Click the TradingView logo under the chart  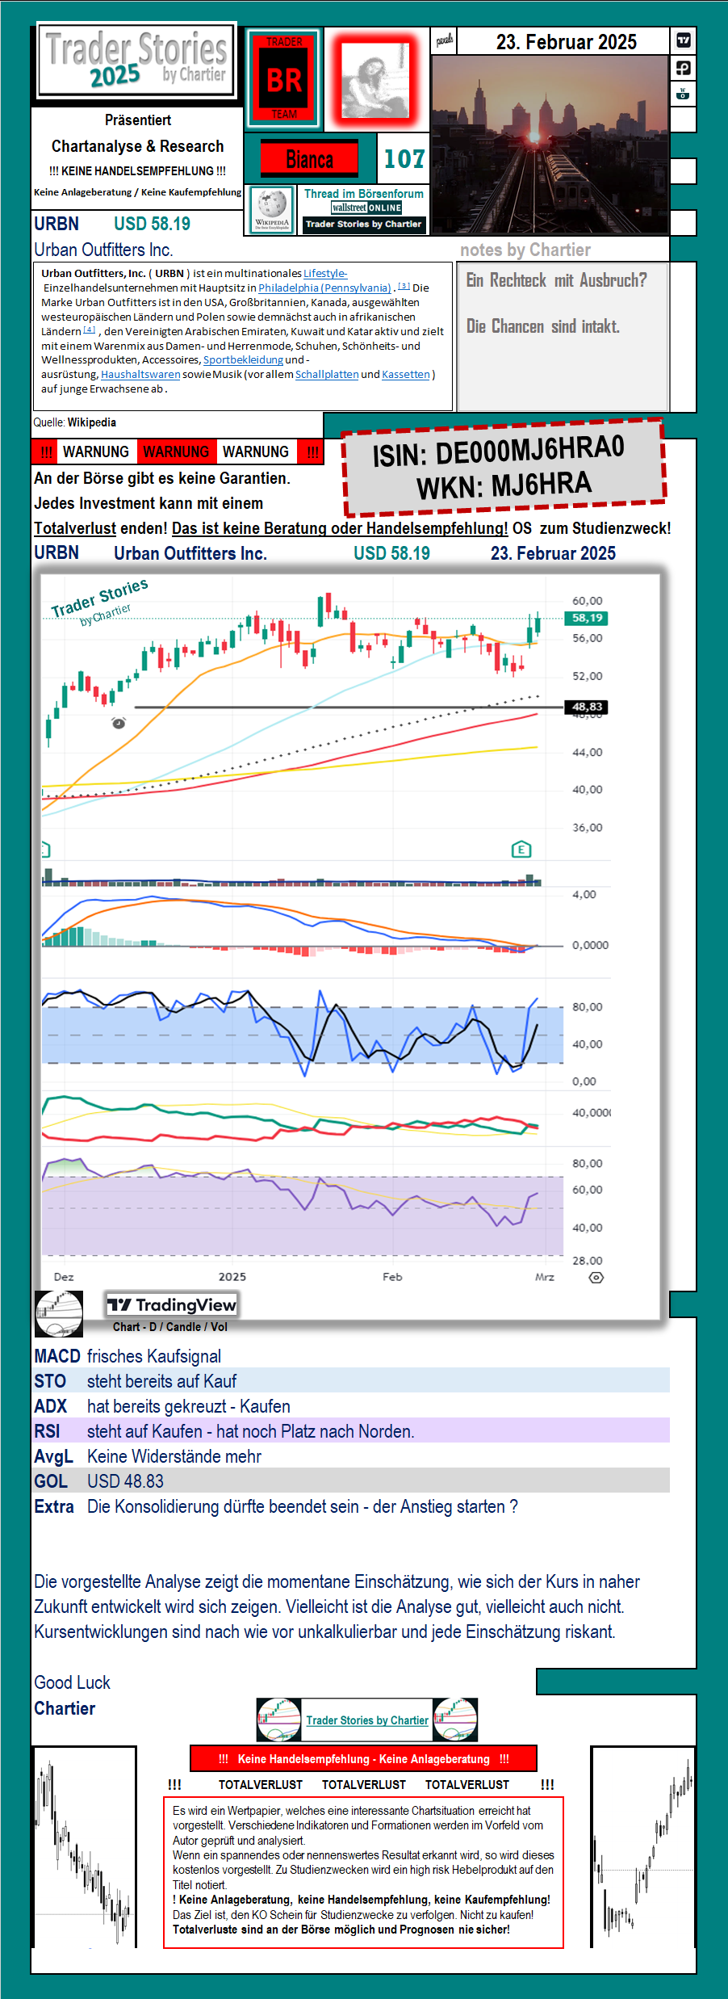click(172, 1304)
